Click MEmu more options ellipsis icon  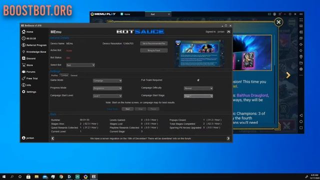(x=301, y=75)
